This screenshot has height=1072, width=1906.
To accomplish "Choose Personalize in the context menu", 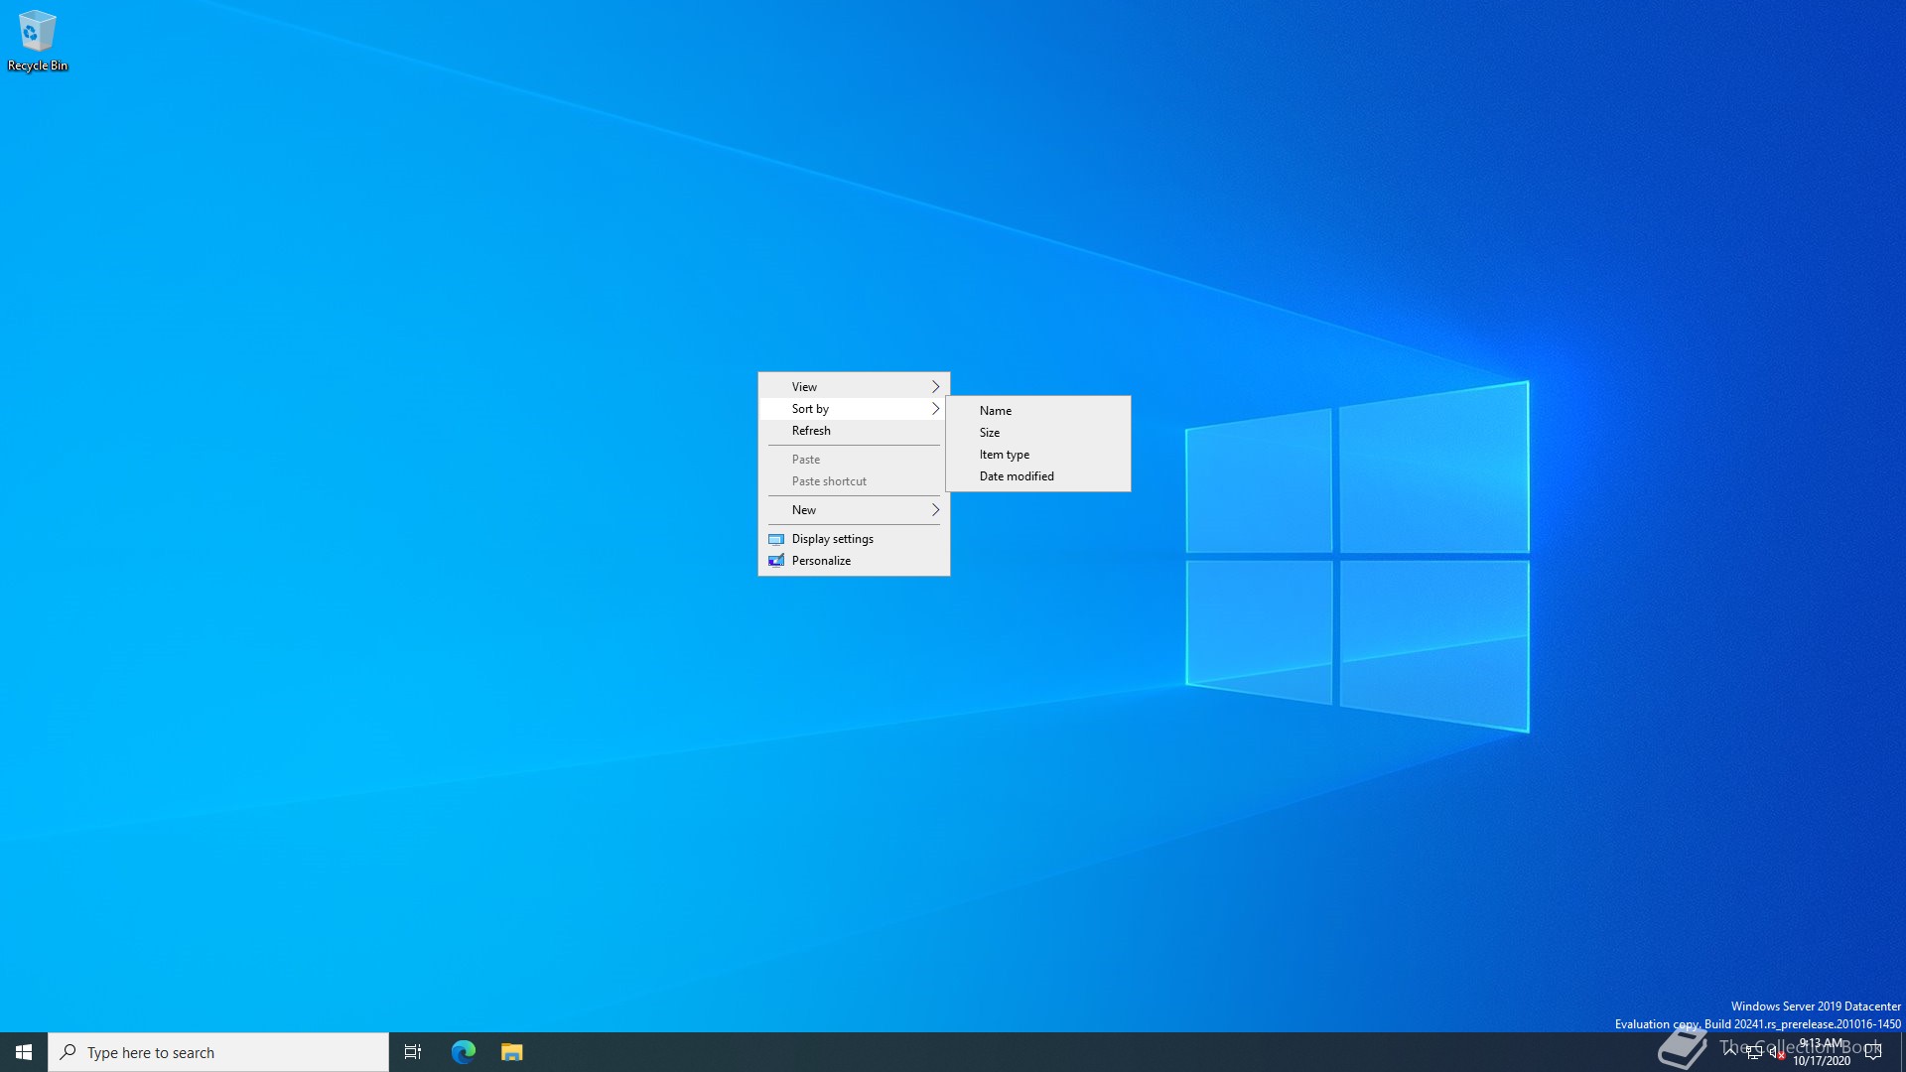I will coord(821,561).
